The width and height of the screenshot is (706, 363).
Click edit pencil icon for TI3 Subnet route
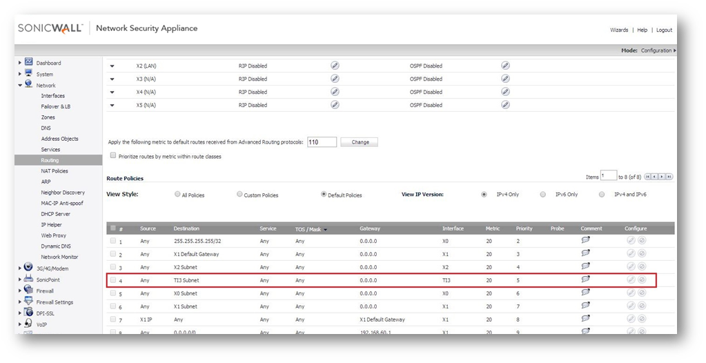tap(631, 279)
